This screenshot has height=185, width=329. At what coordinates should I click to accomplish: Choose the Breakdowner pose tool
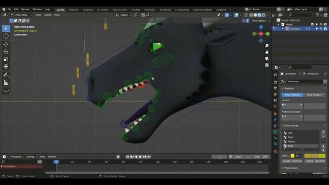[6, 90]
